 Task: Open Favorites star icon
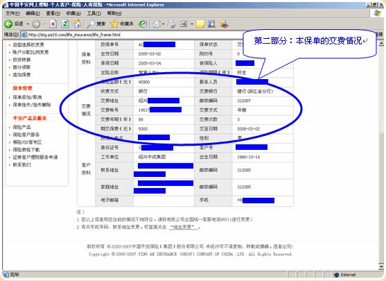[x=114, y=24]
